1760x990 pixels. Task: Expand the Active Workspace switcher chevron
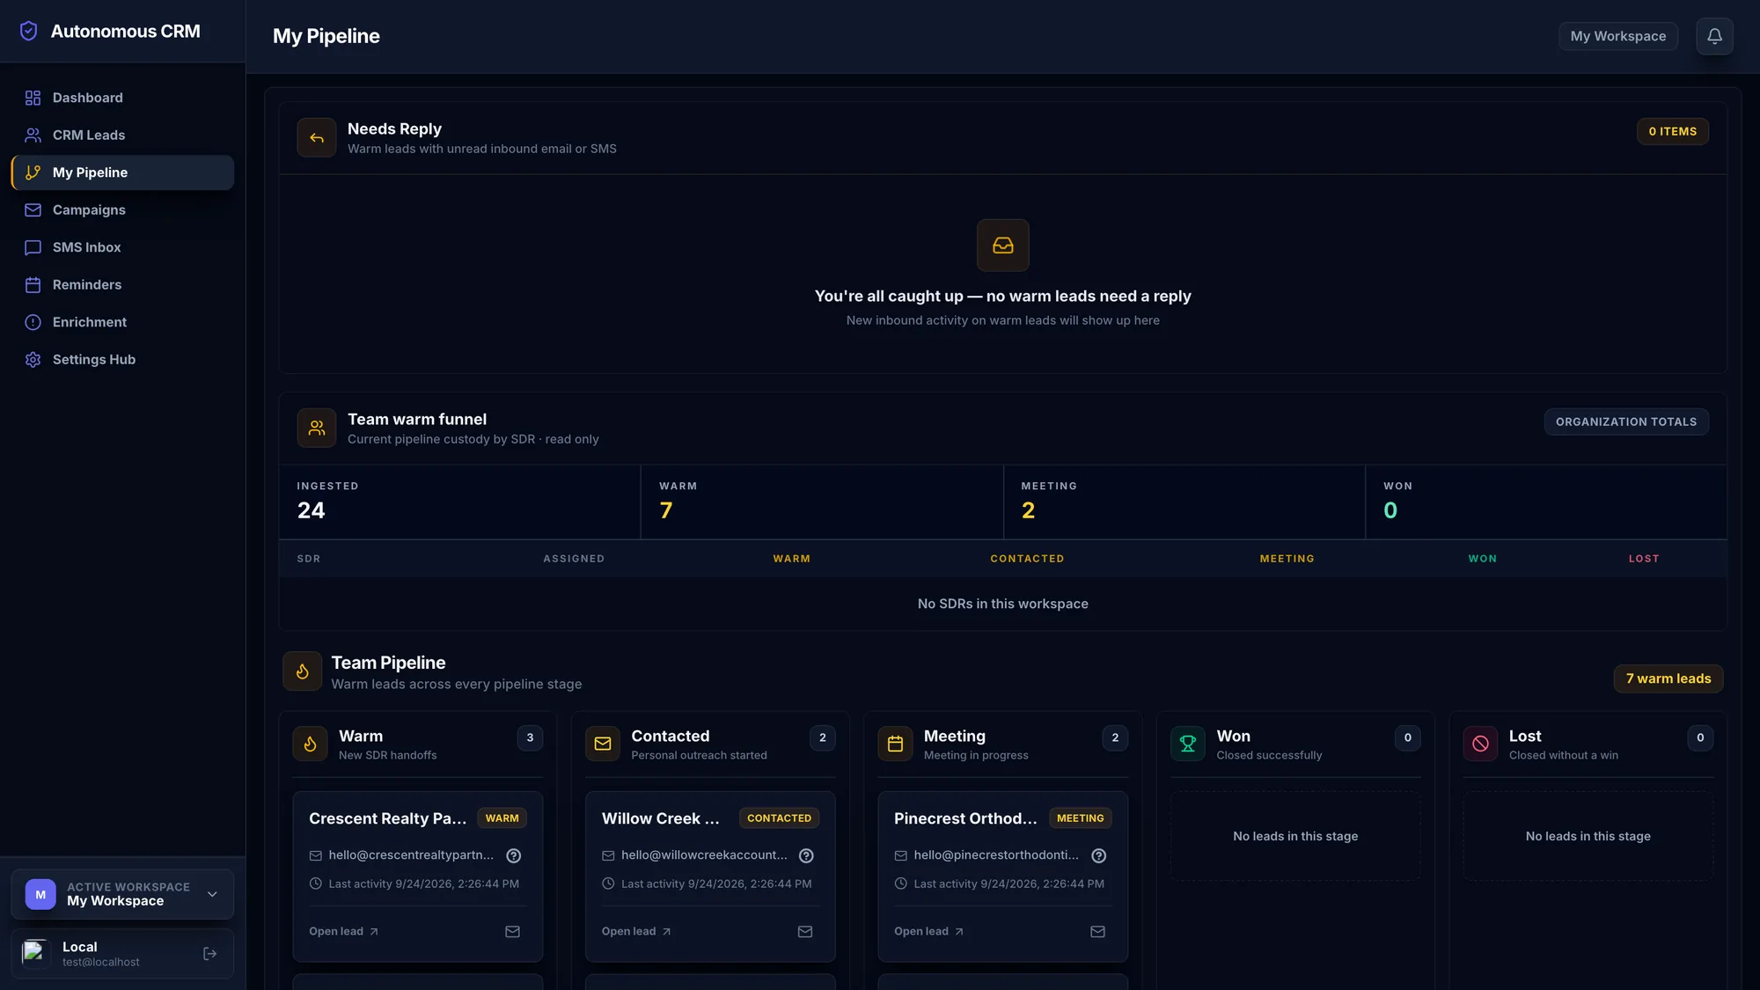(212, 894)
